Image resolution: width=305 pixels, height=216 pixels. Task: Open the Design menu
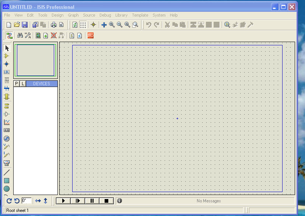[57, 15]
